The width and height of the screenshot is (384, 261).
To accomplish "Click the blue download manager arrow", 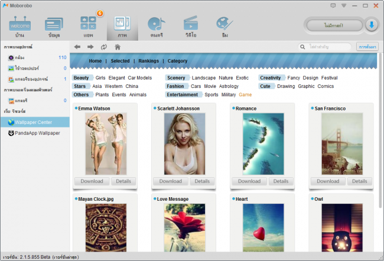I will (372, 25).
